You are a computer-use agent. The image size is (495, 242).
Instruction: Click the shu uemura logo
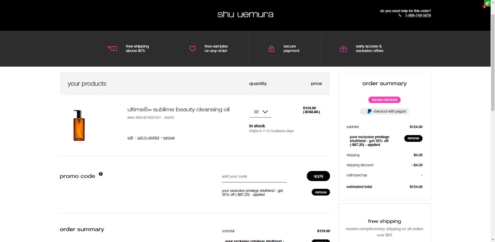pos(245,14)
